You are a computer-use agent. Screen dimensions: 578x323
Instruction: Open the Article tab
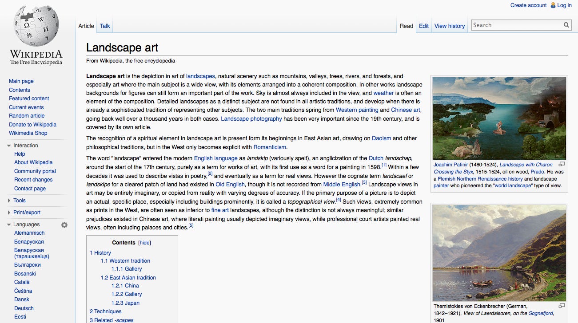[86, 26]
